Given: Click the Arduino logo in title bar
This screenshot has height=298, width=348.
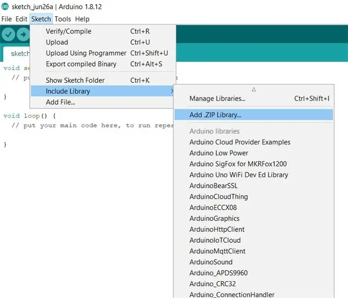Looking at the screenshot, I should (5, 6).
